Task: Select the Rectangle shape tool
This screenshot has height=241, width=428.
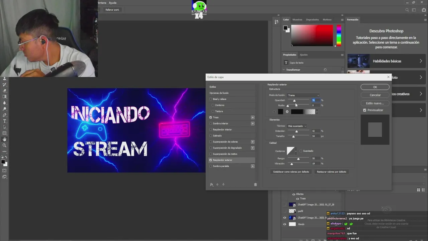Action: click(5, 133)
